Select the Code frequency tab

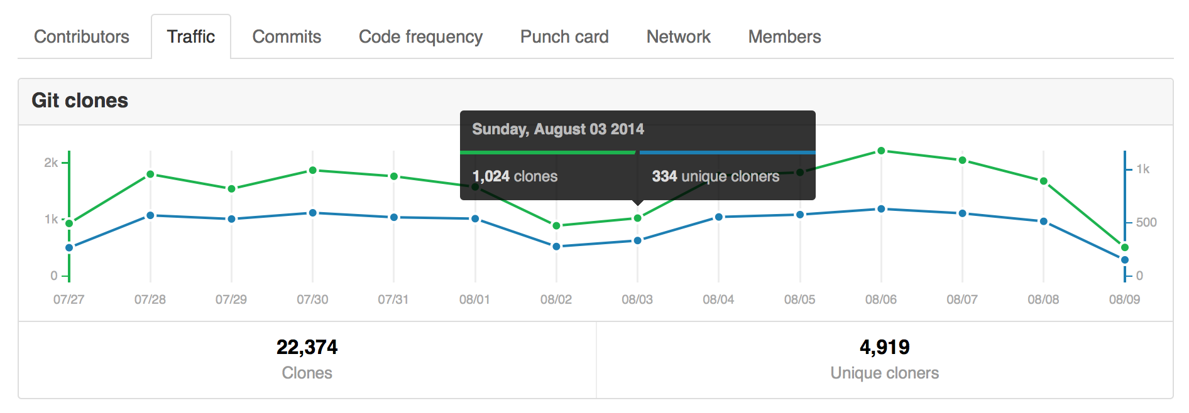coord(420,36)
